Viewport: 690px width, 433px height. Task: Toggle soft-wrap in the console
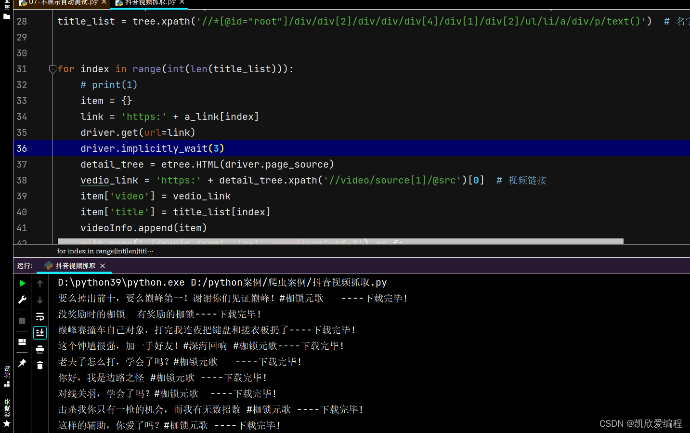[x=40, y=316]
